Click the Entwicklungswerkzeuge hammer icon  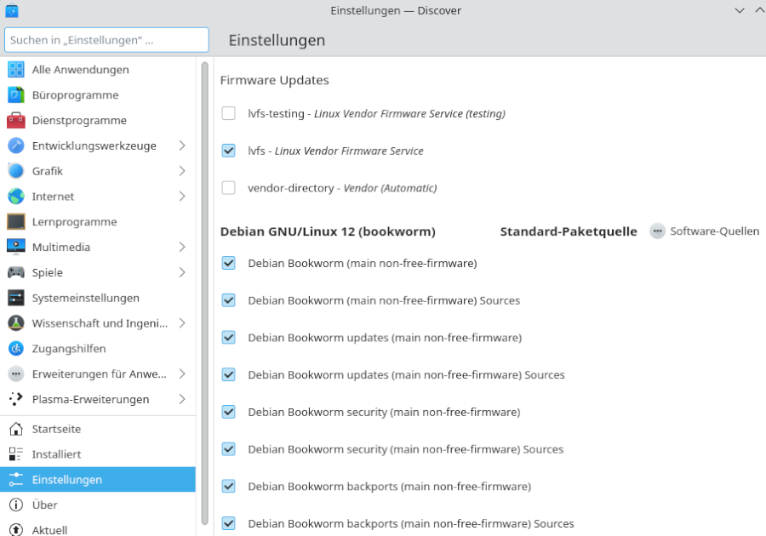(16, 145)
